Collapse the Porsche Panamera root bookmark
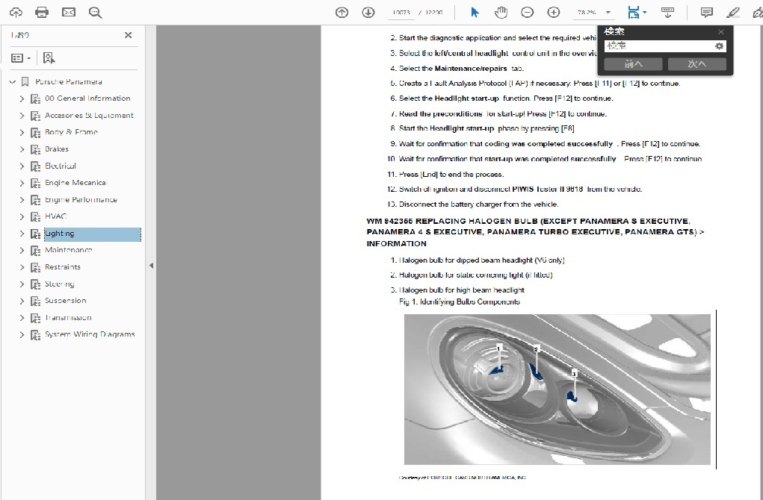 pyautogui.click(x=12, y=82)
